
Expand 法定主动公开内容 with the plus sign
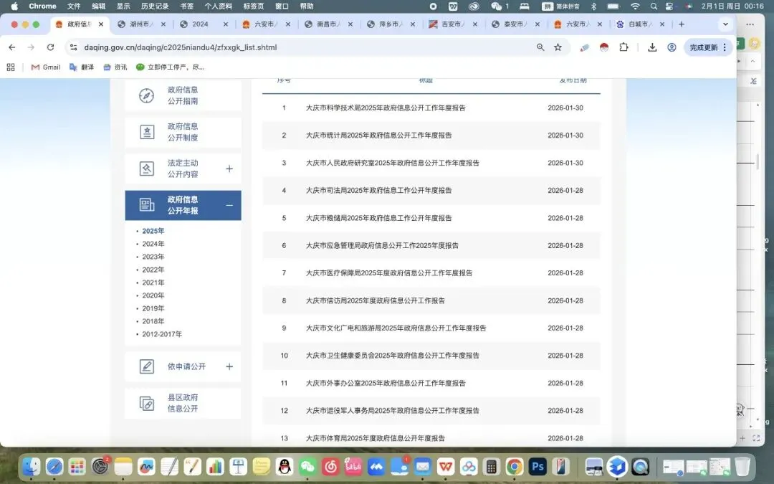tap(229, 169)
